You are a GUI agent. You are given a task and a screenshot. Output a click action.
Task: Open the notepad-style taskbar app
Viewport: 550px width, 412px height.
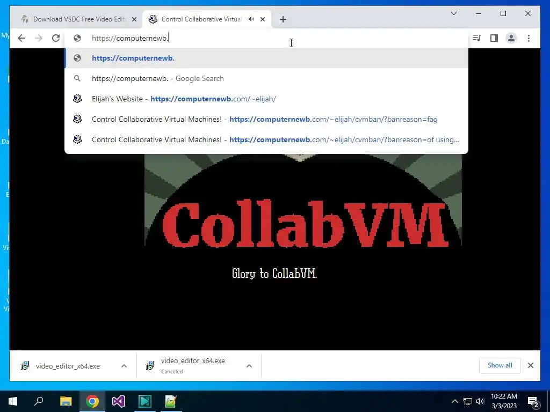171,401
